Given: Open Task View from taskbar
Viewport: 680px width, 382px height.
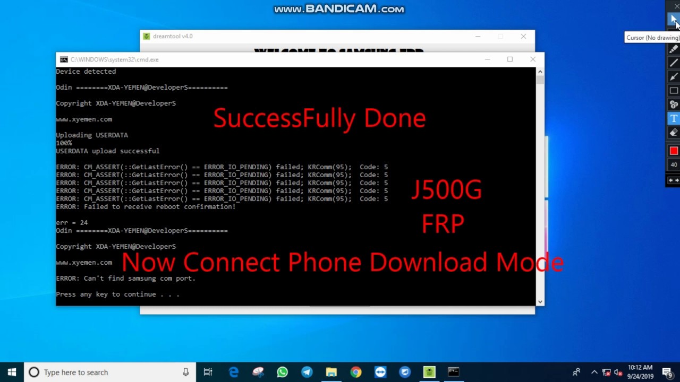Looking at the screenshot, I should pos(208,372).
